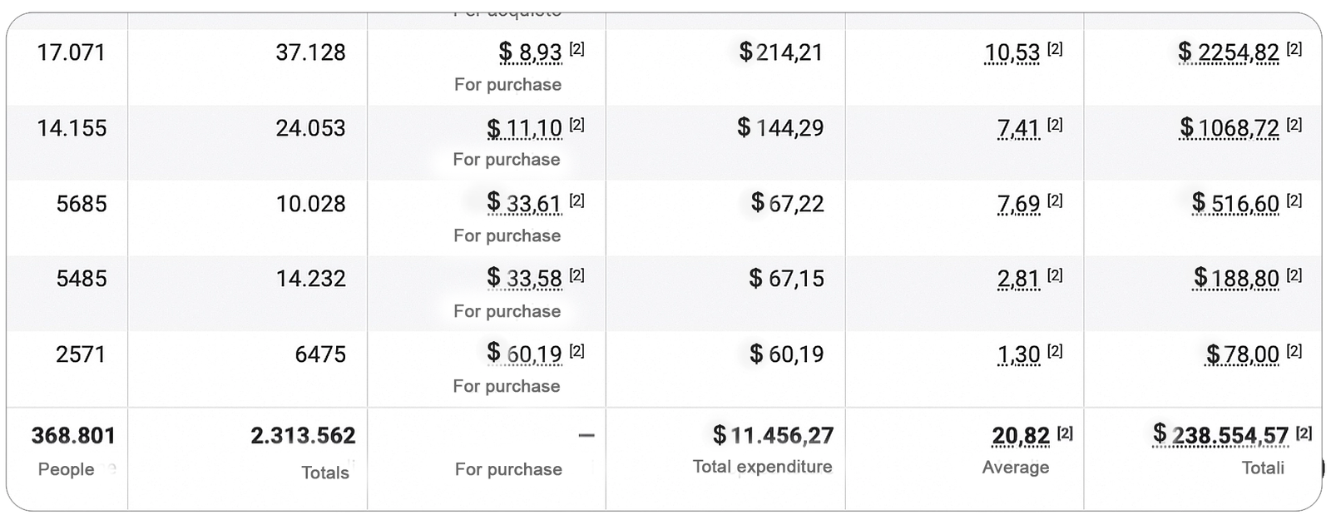Open the underlined 2,81 value
This screenshot has height=525, width=1331.
click(x=1018, y=279)
